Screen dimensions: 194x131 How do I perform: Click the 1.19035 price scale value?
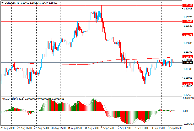(x=188, y=43)
